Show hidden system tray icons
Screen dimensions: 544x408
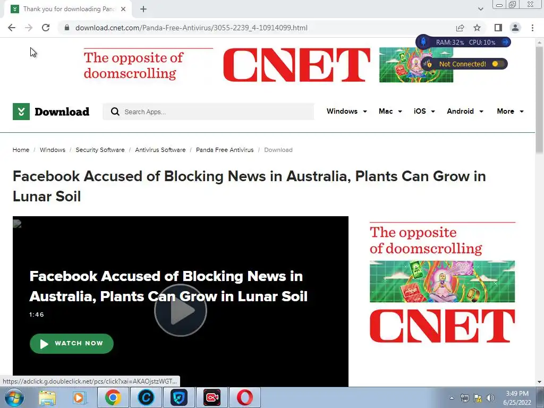point(452,398)
